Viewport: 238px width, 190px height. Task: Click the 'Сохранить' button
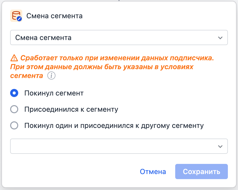click(x=201, y=172)
